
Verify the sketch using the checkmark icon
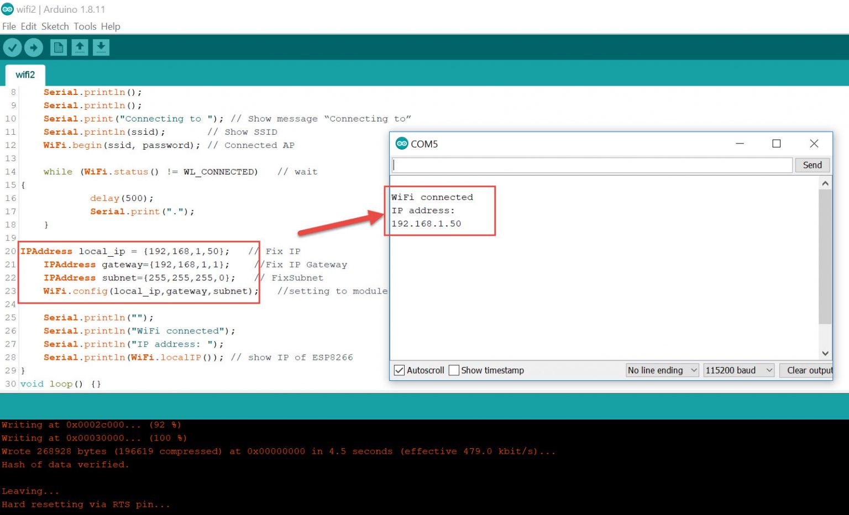pyautogui.click(x=12, y=47)
